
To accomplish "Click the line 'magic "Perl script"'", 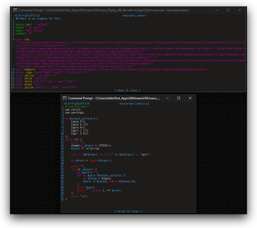I will (30, 31).
